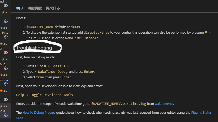Open the manage gear in the highlighted "g a..." row
Viewport: 218px width, 122px height.
tap(6, 115)
